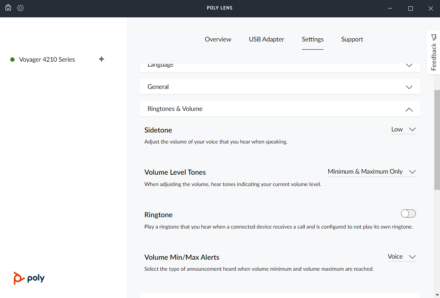The height and width of the screenshot is (298, 440).
Task: Enable the Ringtone toggle
Action: [408, 213]
